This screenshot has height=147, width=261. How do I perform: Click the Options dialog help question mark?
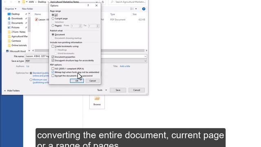88,5
